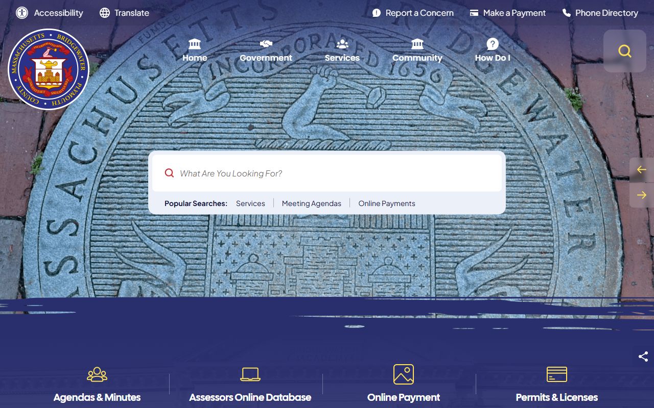Viewport: 654px width, 408px height.
Task: Go to next slide with right arrow
Action: 642,195
